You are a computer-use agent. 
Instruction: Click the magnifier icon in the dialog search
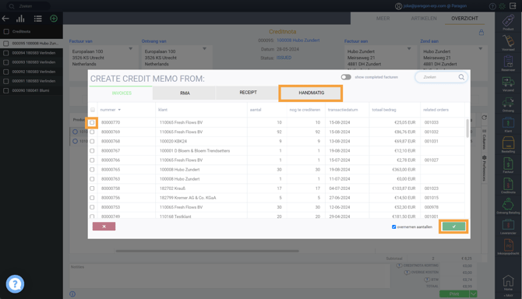tap(461, 77)
